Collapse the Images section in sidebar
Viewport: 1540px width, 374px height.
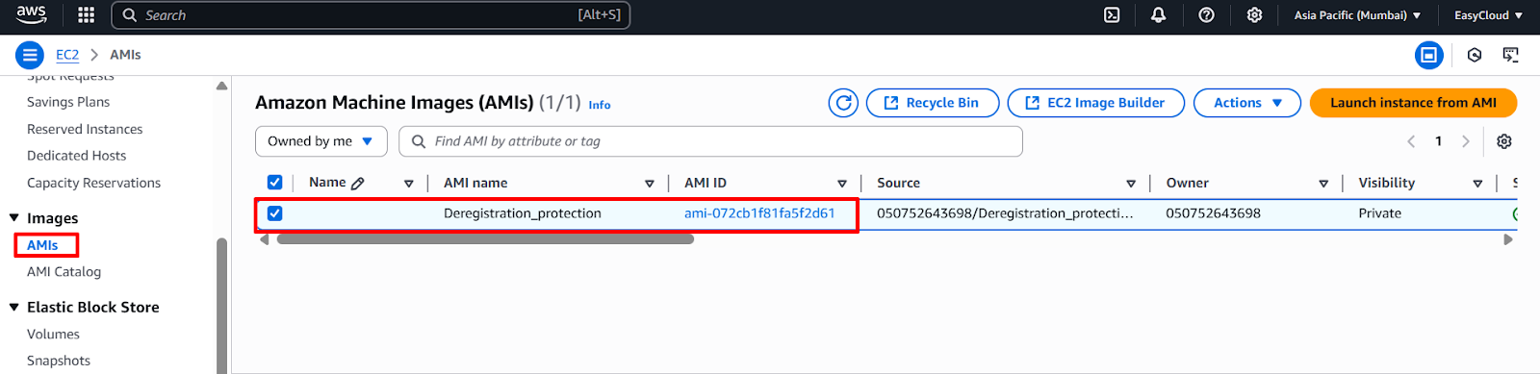click(x=14, y=218)
